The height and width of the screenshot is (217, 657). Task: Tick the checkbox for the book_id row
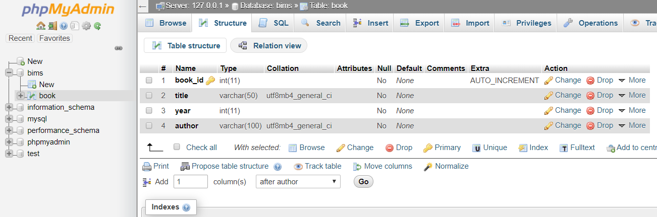click(x=149, y=81)
